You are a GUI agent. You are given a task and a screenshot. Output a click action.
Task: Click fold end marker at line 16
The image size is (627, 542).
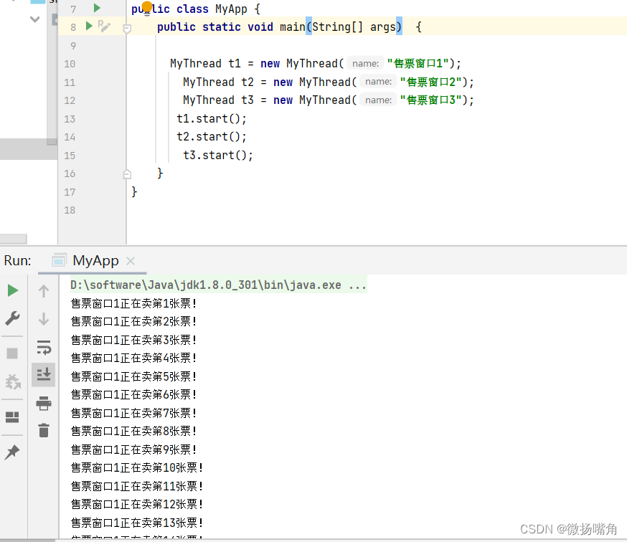(127, 174)
